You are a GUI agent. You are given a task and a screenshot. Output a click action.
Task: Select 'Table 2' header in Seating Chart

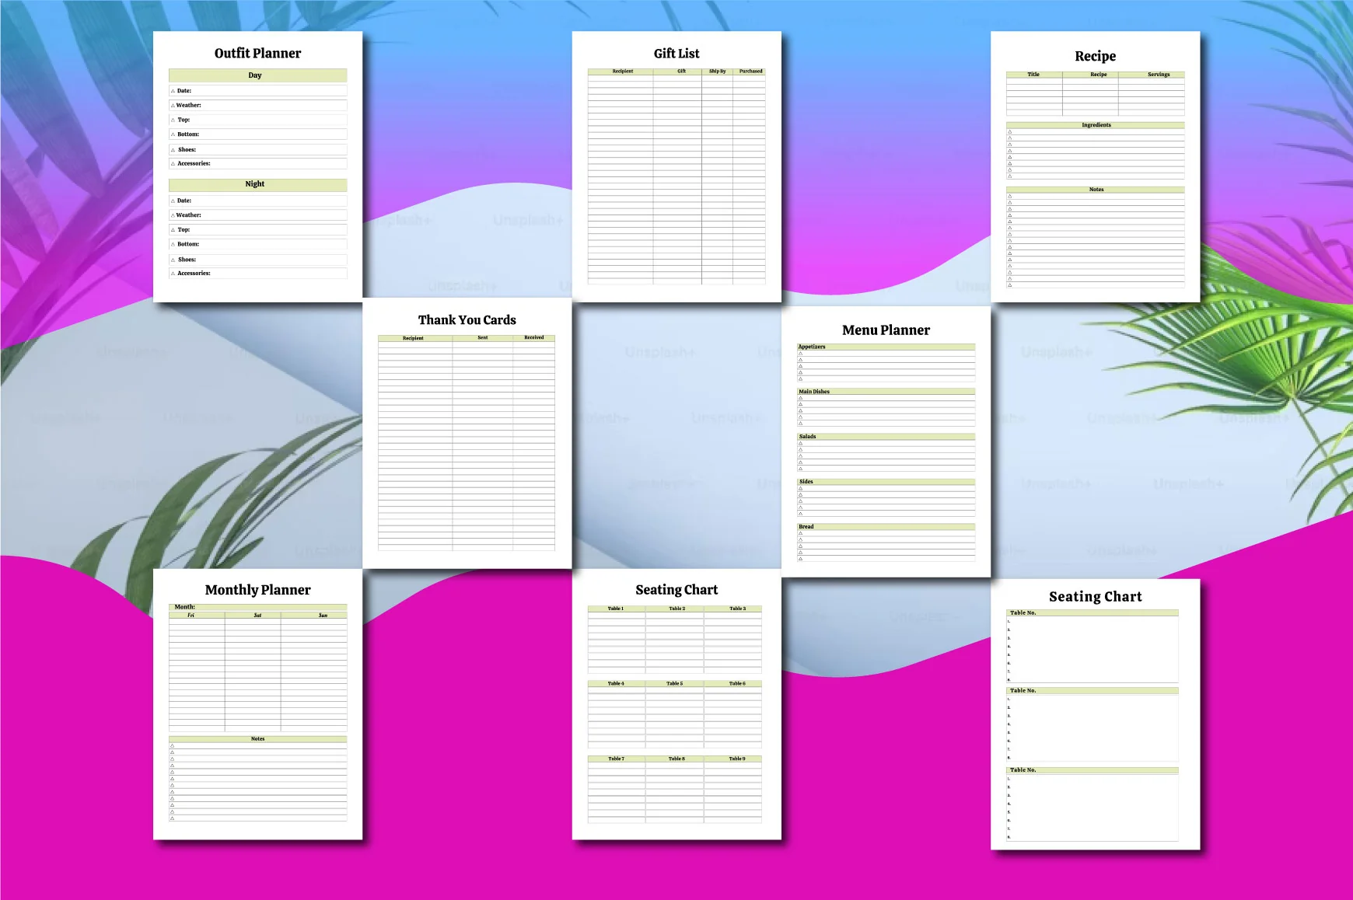[675, 609]
